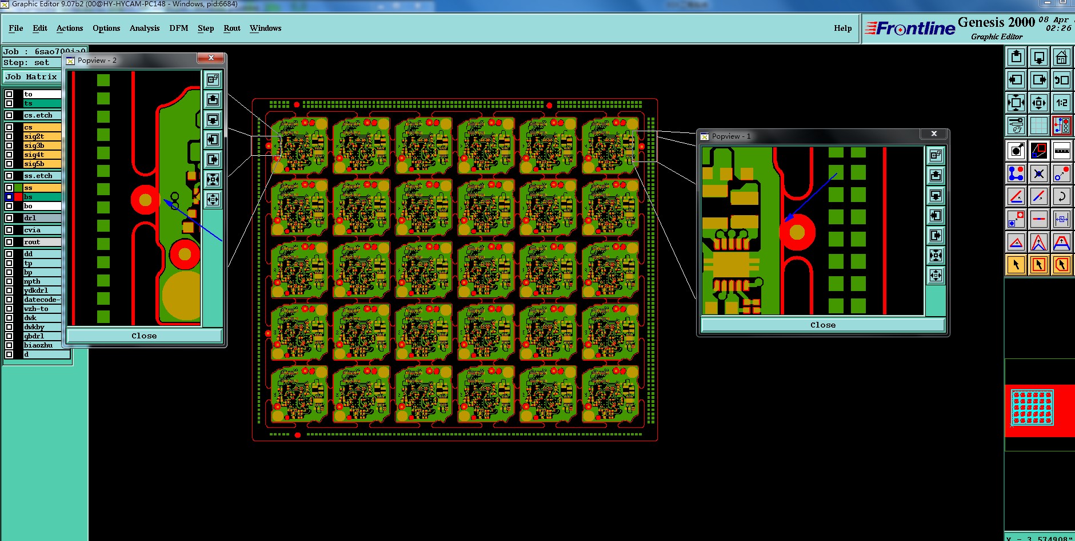Toggle checkbox for layer ts
Image resolution: width=1075 pixels, height=541 pixels.
[x=9, y=103]
